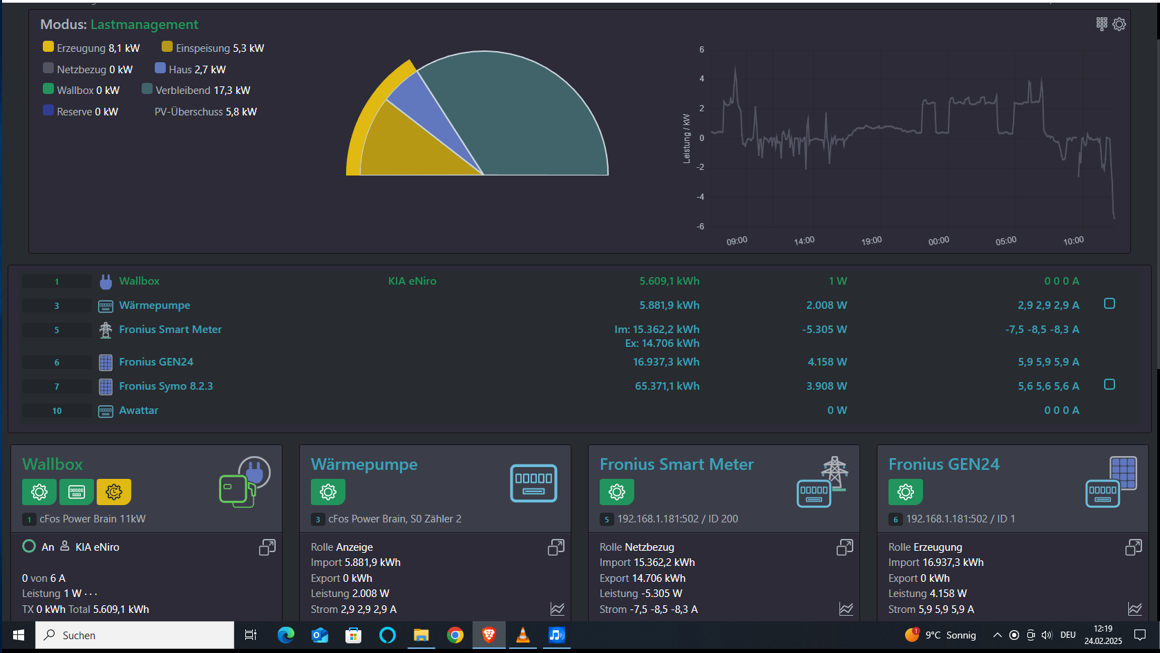Open the Lastmanagement mode link
The width and height of the screenshot is (1160, 653).
click(x=144, y=24)
